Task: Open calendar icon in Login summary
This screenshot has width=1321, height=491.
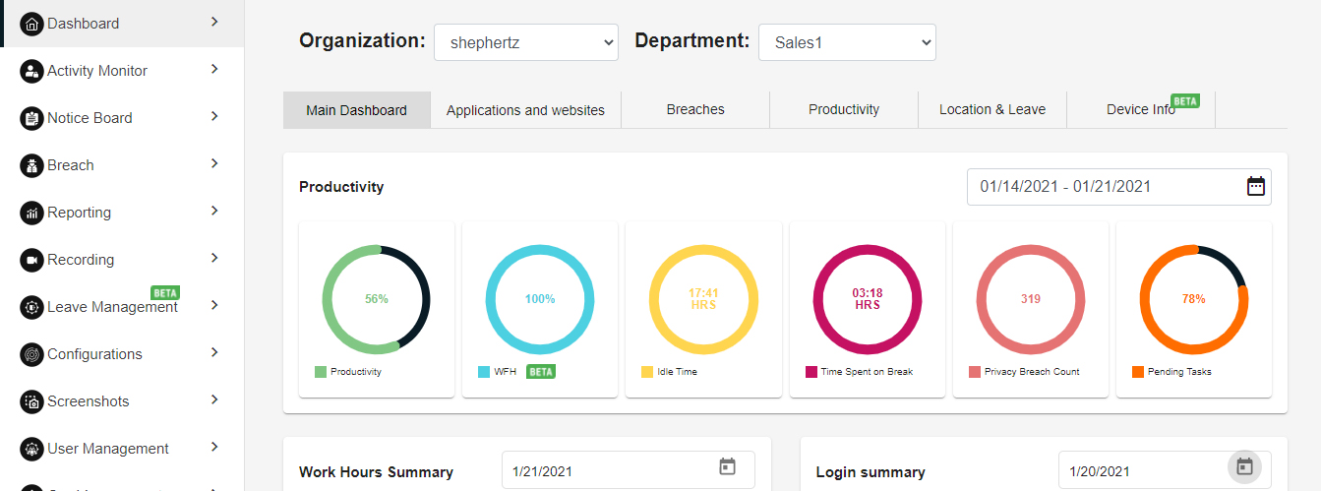Action: [1244, 466]
